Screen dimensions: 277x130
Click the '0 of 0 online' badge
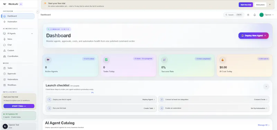pyautogui.click(x=89, y=59)
